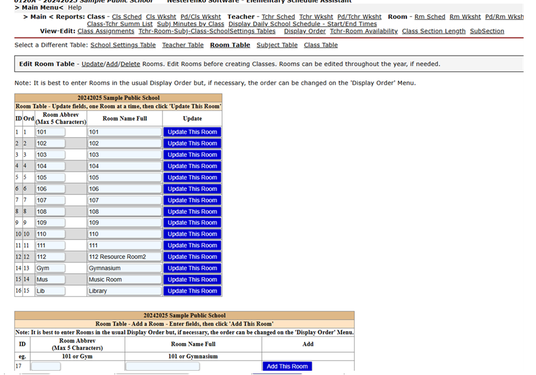Open Class Assignments view

[106, 31]
